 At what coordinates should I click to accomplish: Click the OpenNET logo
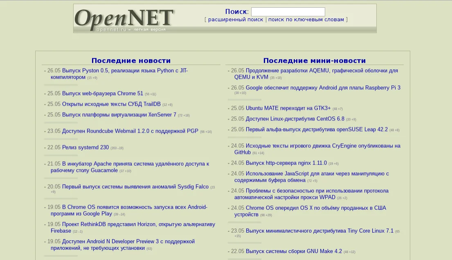click(124, 19)
